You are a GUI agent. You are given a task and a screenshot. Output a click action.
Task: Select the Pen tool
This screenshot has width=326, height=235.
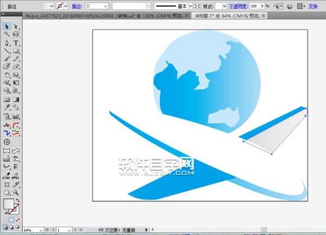[7, 43]
